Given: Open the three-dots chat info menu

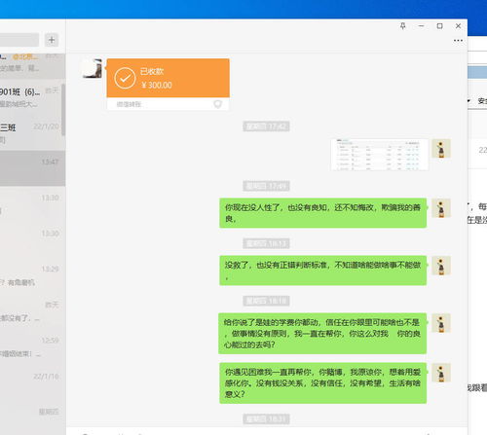Looking at the screenshot, I should pyautogui.click(x=458, y=41).
